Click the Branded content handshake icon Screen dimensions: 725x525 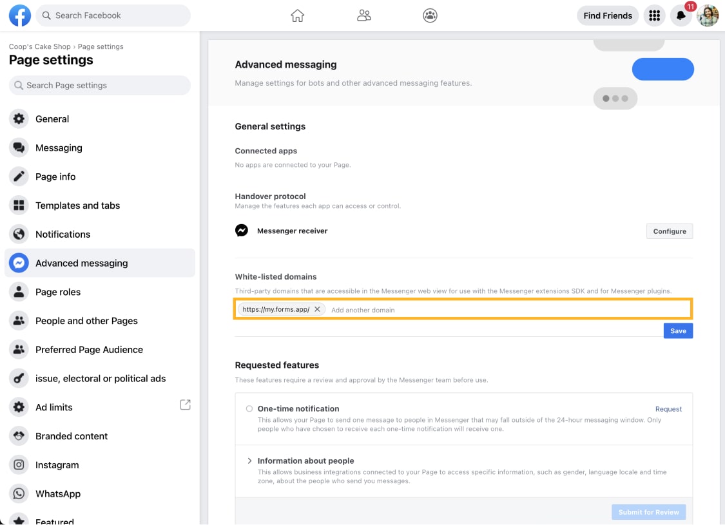19,436
